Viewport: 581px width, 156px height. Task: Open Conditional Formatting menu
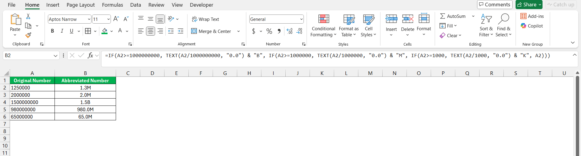point(324,25)
